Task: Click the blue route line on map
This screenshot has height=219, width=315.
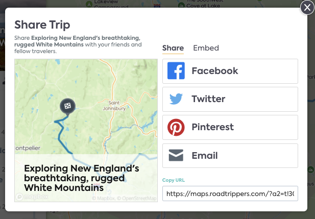Action: click(x=61, y=136)
